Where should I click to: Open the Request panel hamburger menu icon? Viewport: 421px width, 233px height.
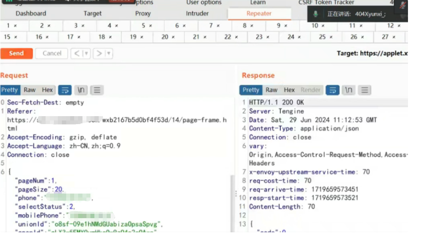click(x=97, y=90)
